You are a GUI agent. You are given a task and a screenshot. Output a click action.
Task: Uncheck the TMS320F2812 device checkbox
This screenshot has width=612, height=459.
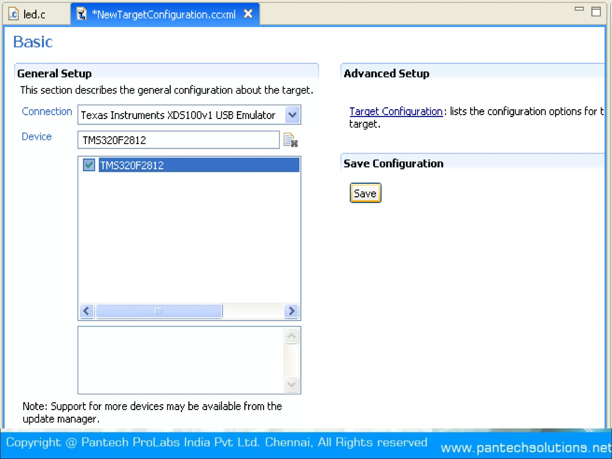point(89,165)
